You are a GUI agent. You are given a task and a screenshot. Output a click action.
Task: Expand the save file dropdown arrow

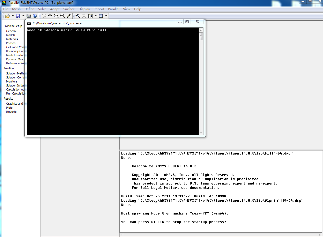23,16
